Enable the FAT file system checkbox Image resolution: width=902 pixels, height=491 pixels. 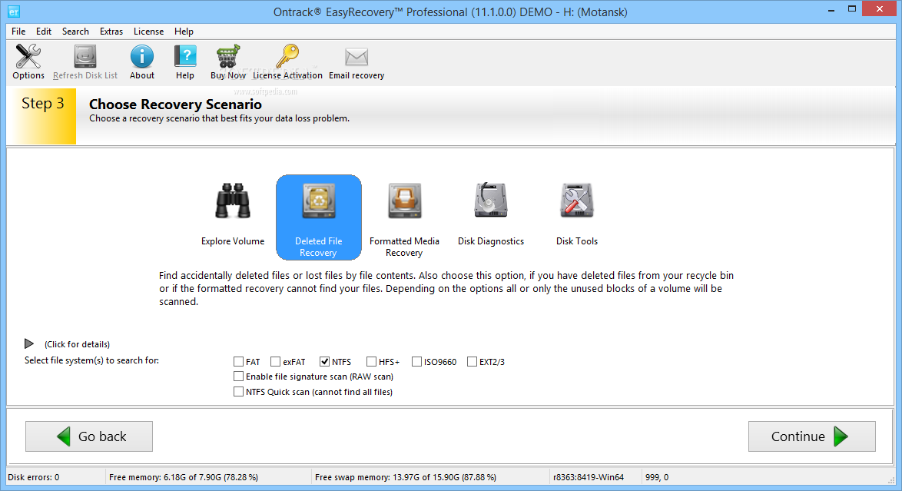[238, 361]
